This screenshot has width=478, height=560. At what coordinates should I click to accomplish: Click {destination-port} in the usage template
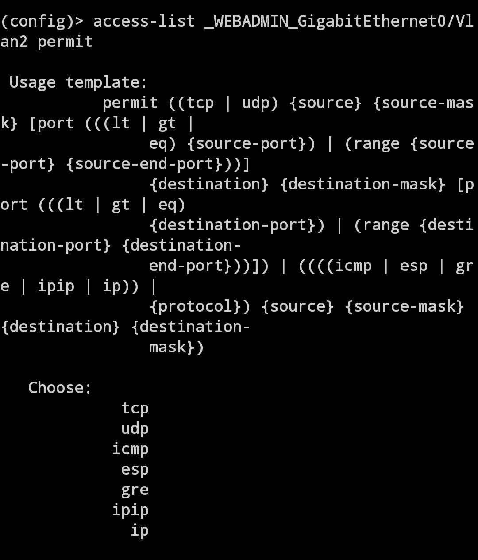[237, 225]
